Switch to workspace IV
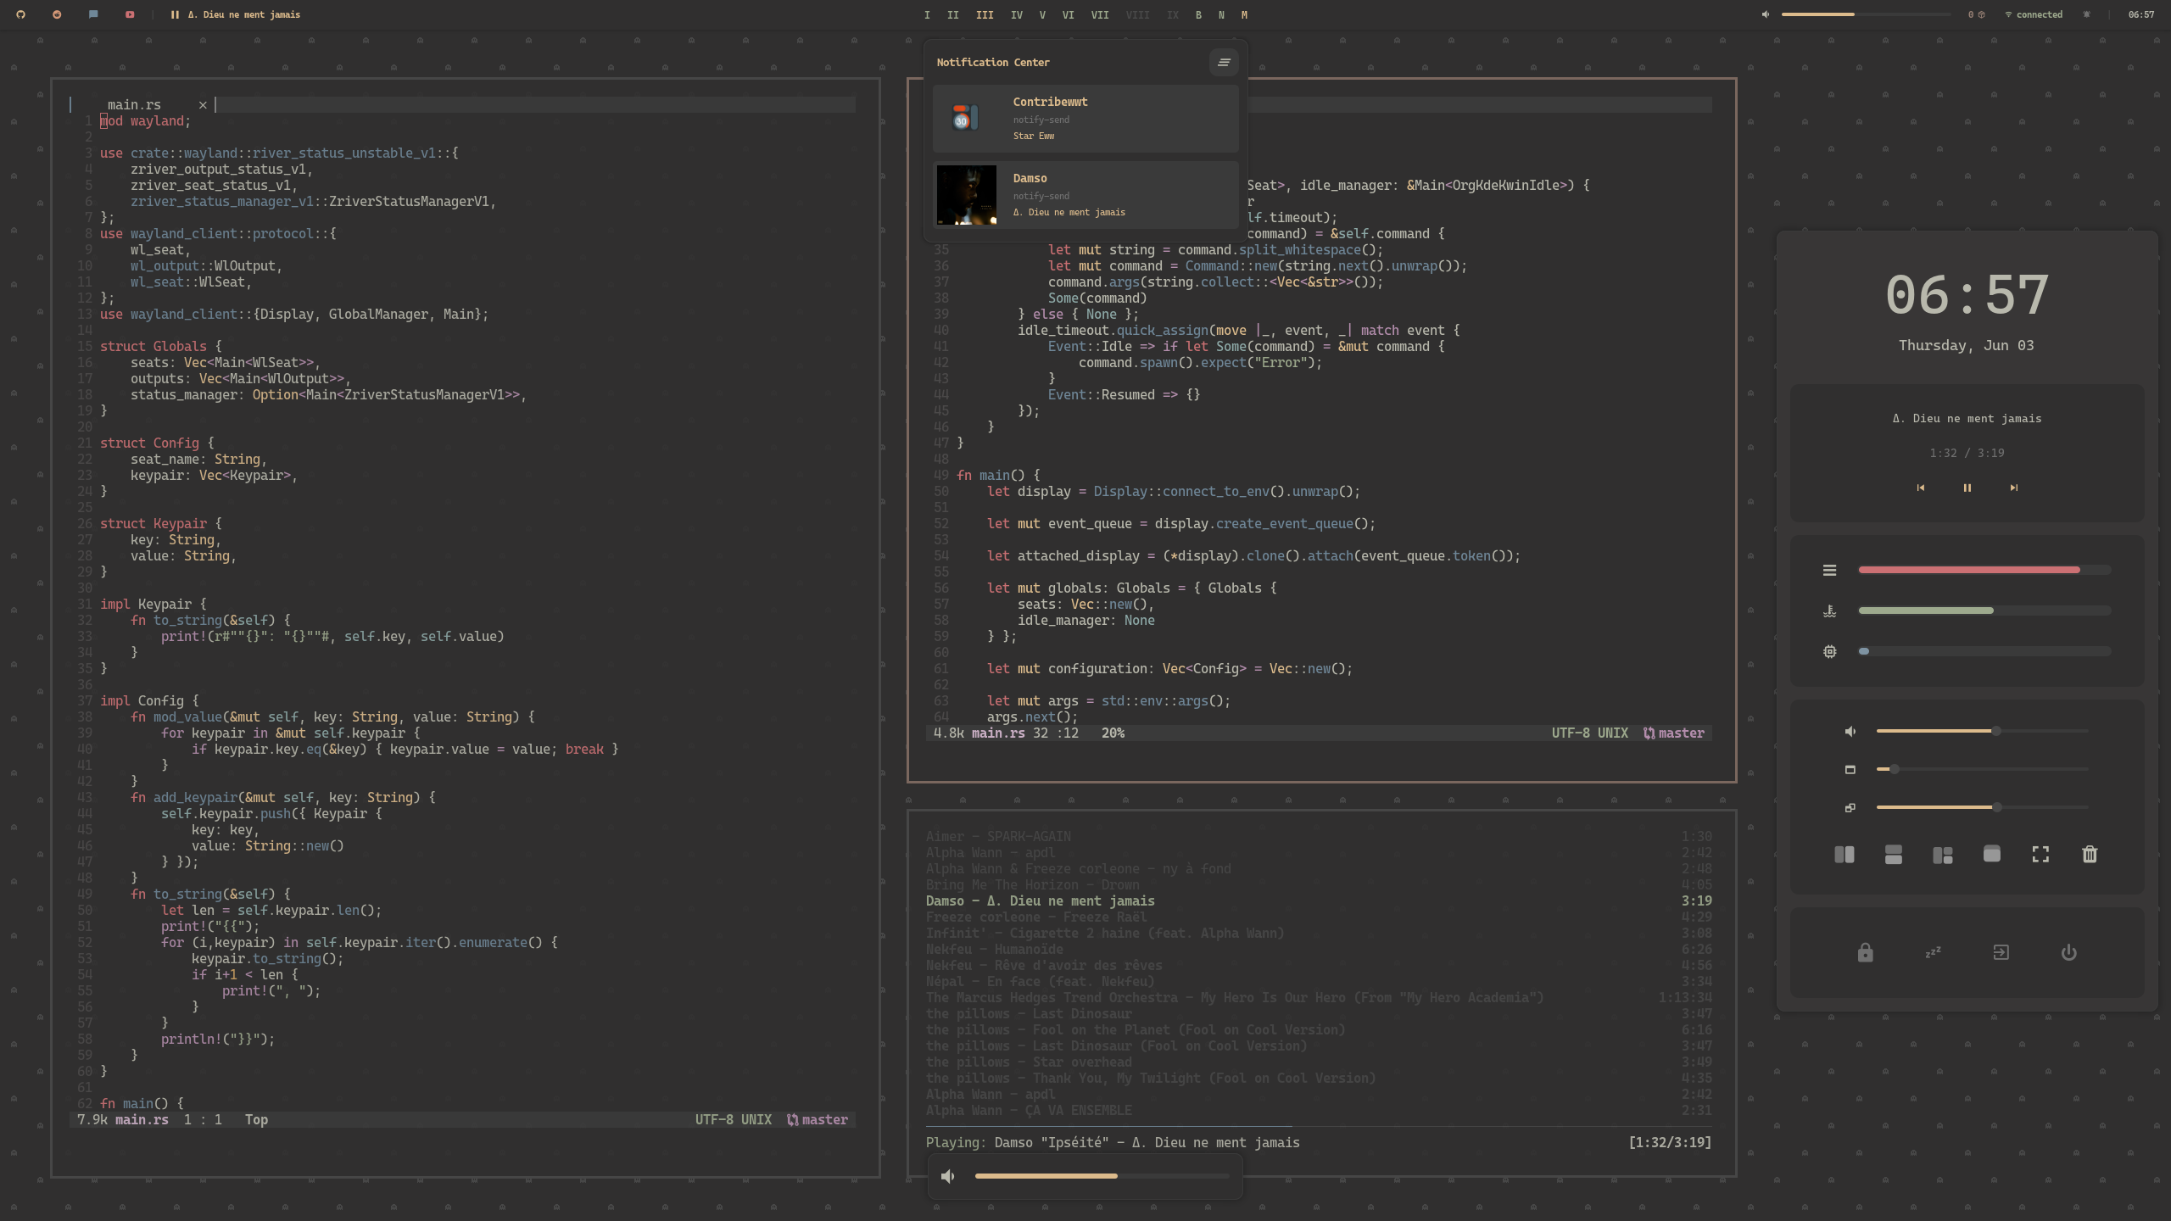 (x=1016, y=14)
